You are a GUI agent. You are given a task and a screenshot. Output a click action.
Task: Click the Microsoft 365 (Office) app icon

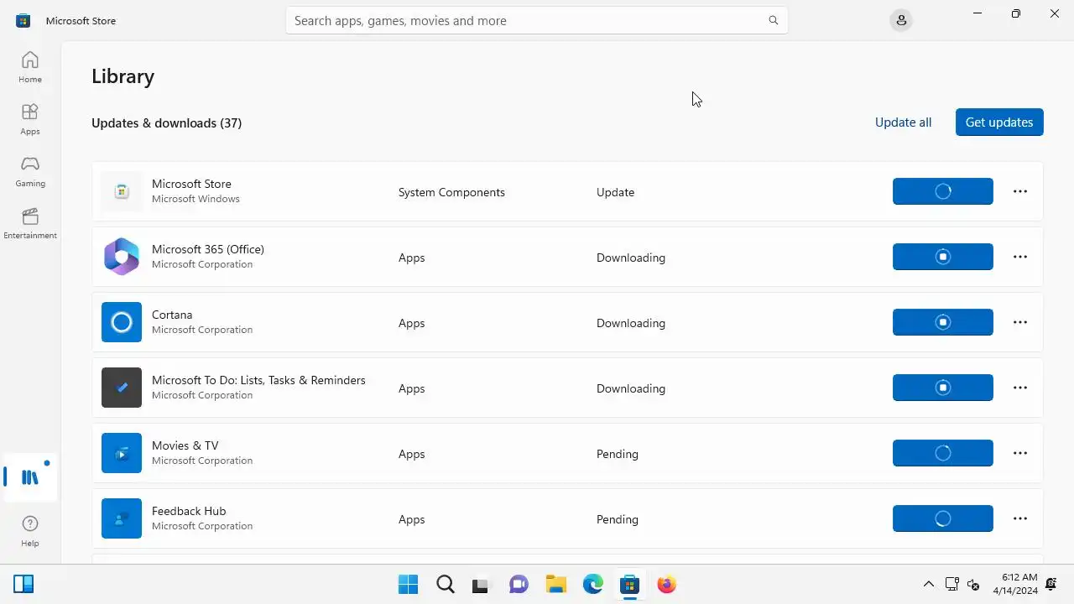click(x=122, y=257)
